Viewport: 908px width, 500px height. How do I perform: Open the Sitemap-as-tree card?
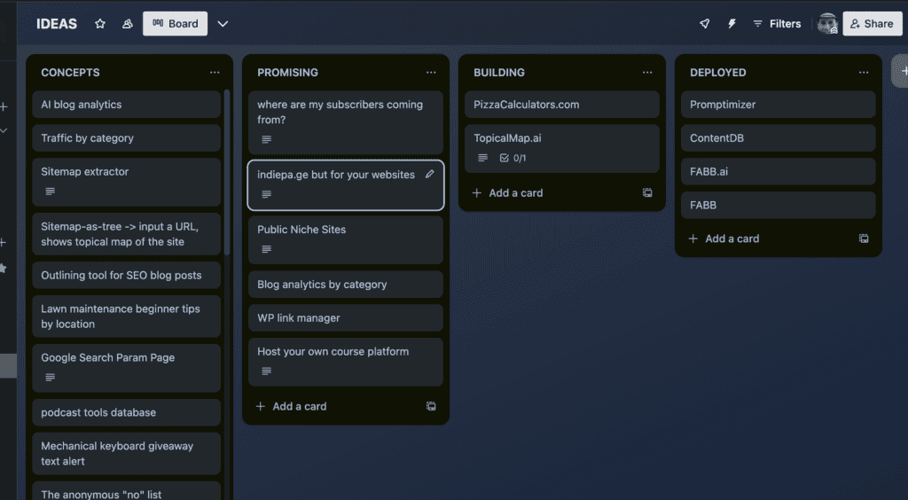[126, 234]
